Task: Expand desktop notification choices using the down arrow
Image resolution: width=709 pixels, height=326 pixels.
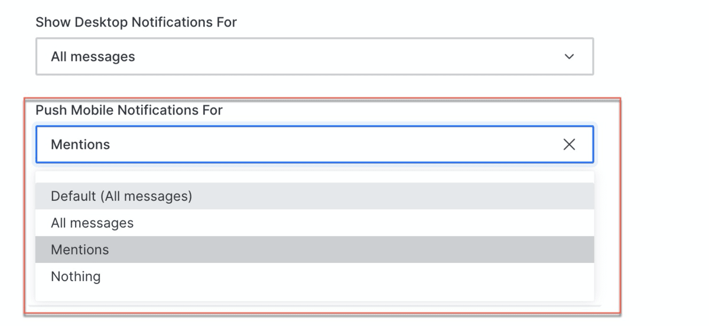Action: 569,57
